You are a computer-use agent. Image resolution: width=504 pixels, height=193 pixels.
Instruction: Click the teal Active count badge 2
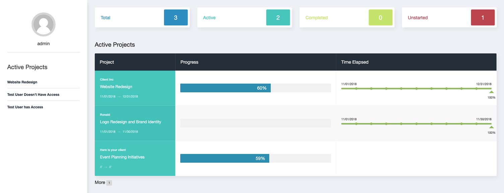278,18
